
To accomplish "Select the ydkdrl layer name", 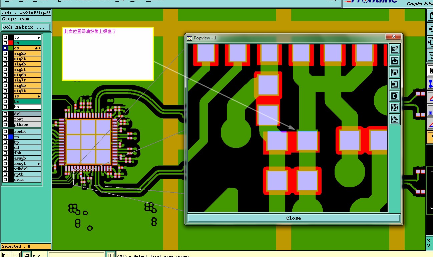I will [27, 169].
